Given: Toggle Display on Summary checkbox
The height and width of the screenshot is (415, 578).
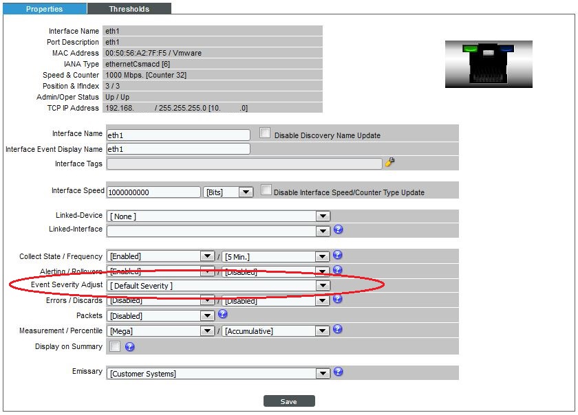Looking at the screenshot, I should 115,346.
